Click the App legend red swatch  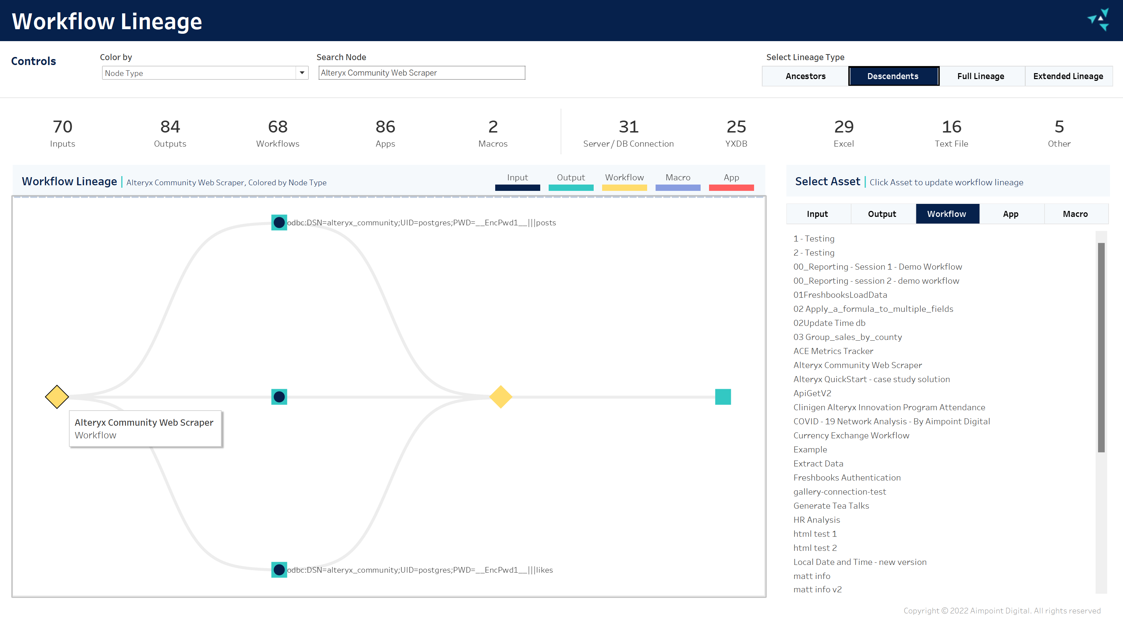tap(731, 188)
